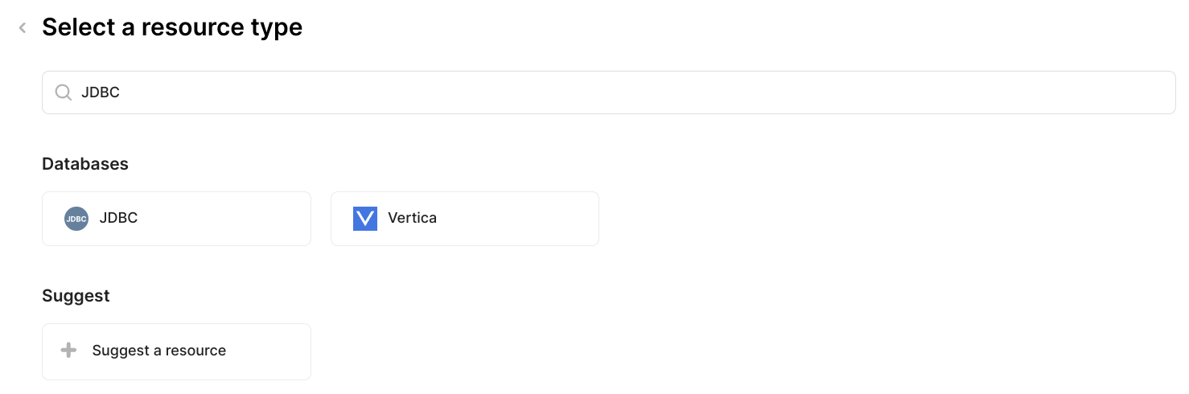Click the Select a resource type heading
Viewport: 1189px width, 394px height.
coord(172,27)
